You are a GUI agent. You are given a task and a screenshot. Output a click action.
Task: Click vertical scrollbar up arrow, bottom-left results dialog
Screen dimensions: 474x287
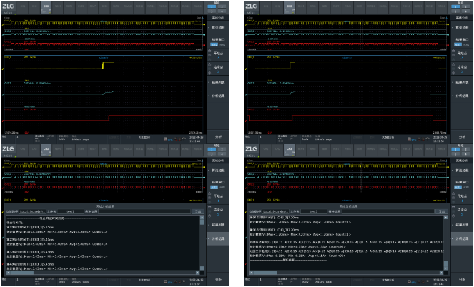click(202, 217)
